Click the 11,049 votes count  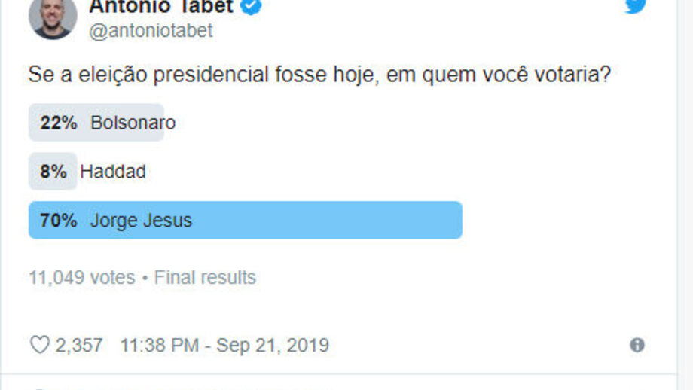[x=81, y=277]
